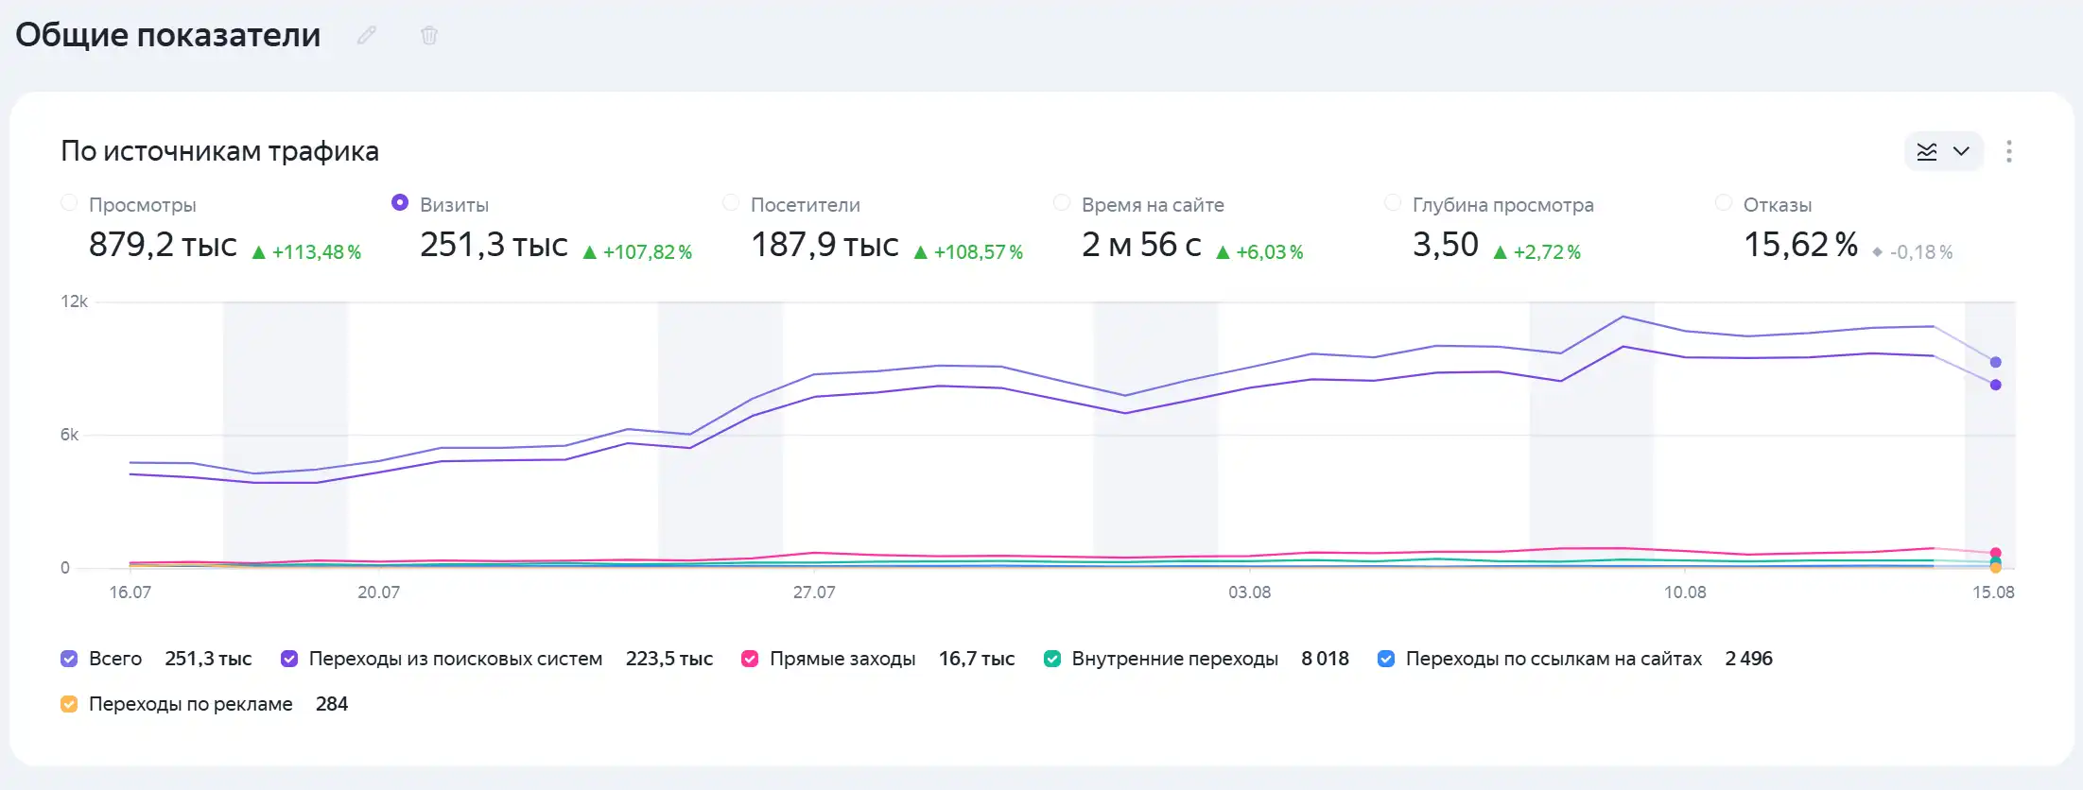The width and height of the screenshot is (2083, 790).
Task: Click the 187,9 тыс visitors value
Action: click(825, 245)
